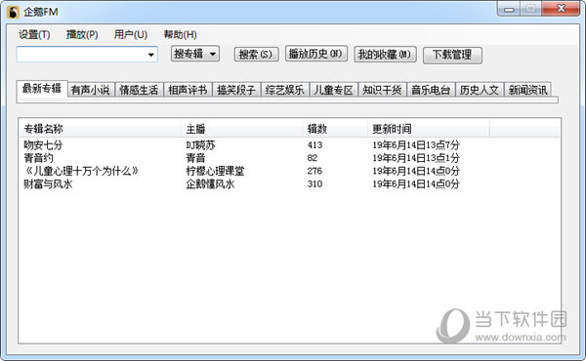The width and height of the screenshot is (586, 361).
Task: Switch to the 音乐电台 tab
Action: (x=431, y=90)
